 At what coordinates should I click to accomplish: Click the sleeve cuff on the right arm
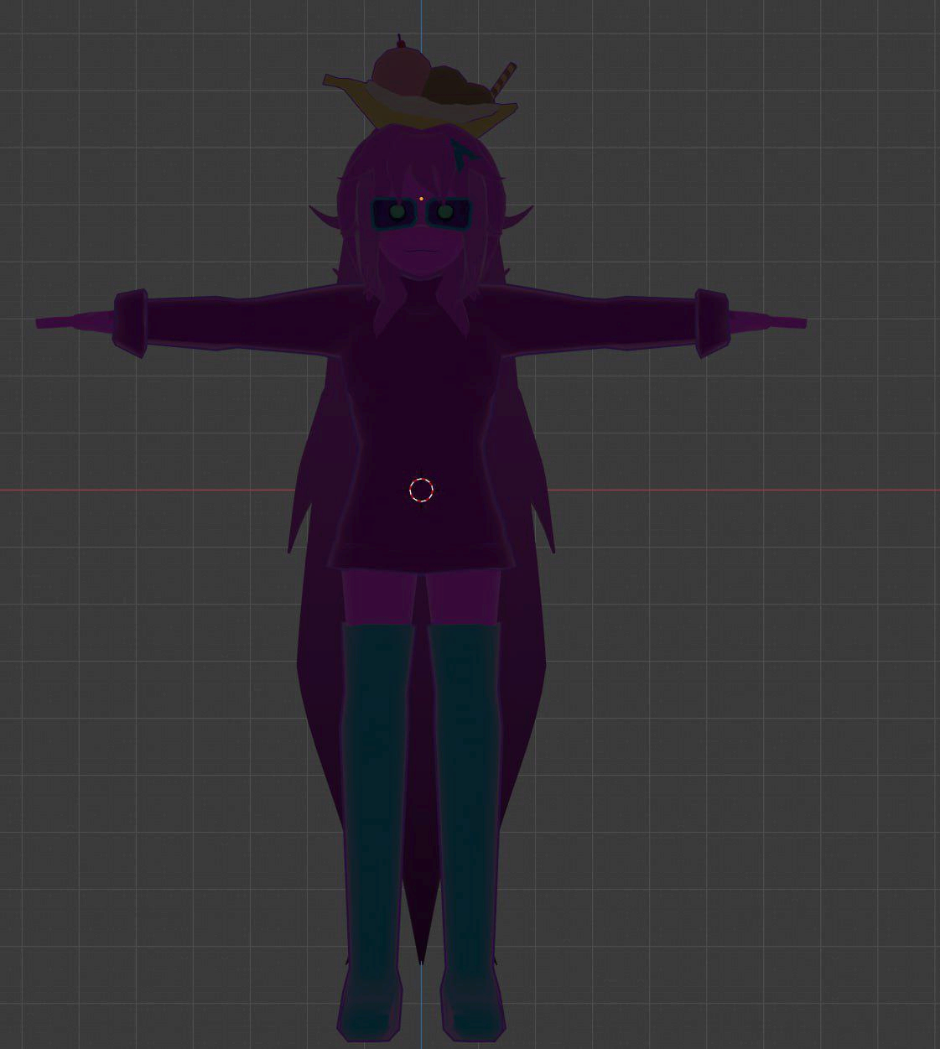[x=711, y=323]
